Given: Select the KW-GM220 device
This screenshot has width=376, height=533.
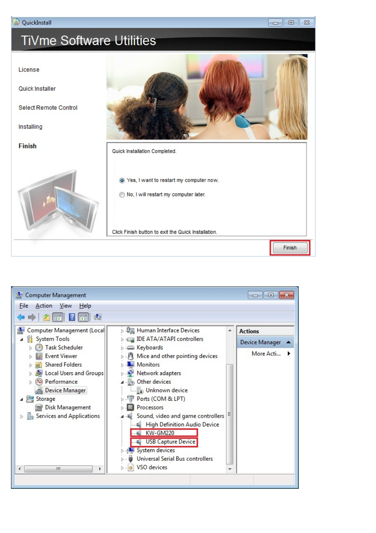Looking at the screenshot, I should (160, 433).
